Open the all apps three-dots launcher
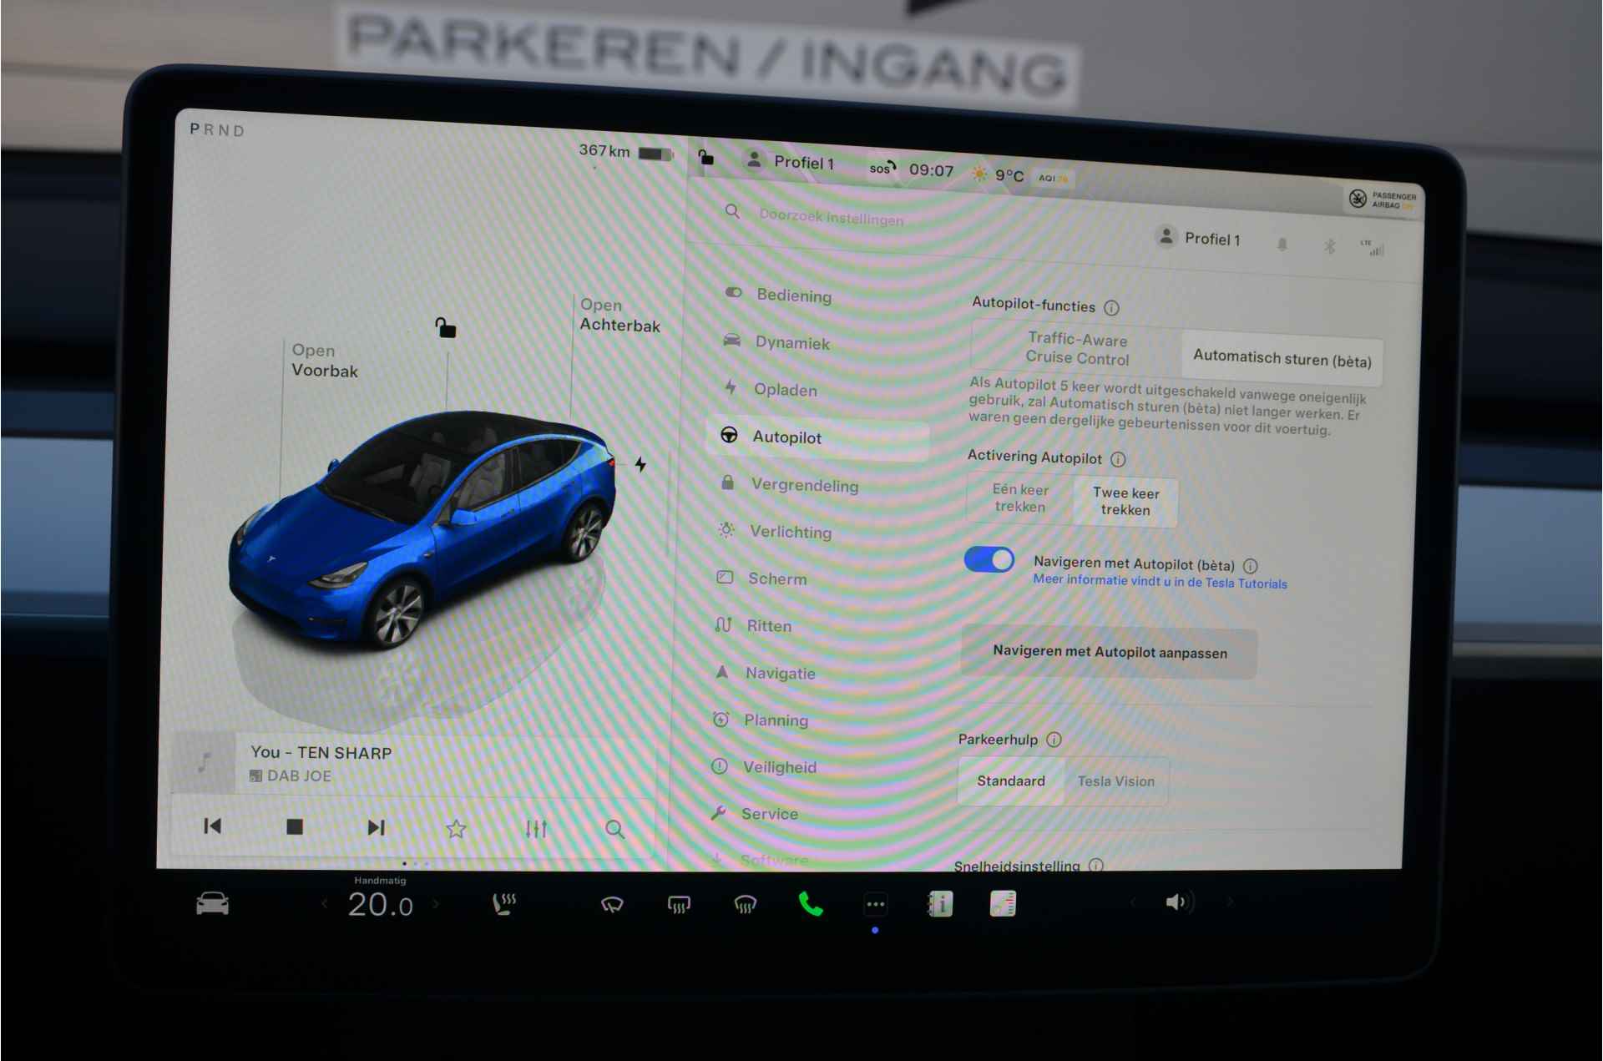 [x=875, y=904]
